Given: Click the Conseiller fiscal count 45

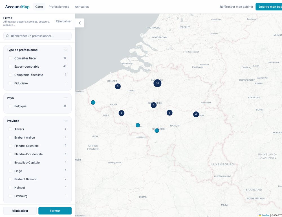Looking at the screenshot, I should 65,58.
